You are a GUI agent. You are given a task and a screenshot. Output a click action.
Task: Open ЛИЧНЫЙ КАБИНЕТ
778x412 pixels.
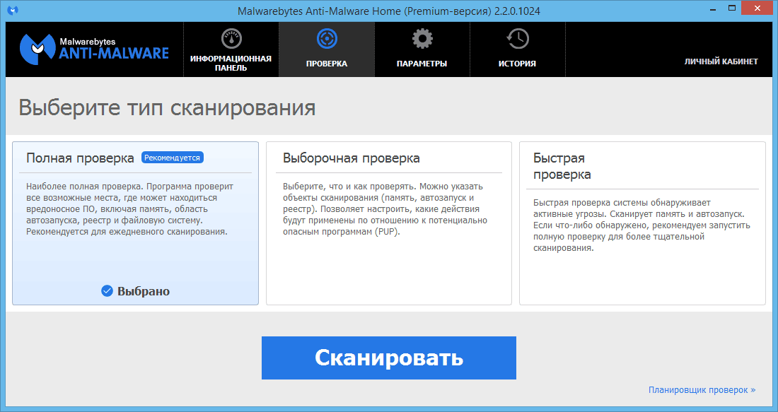(x=721, y=61)
